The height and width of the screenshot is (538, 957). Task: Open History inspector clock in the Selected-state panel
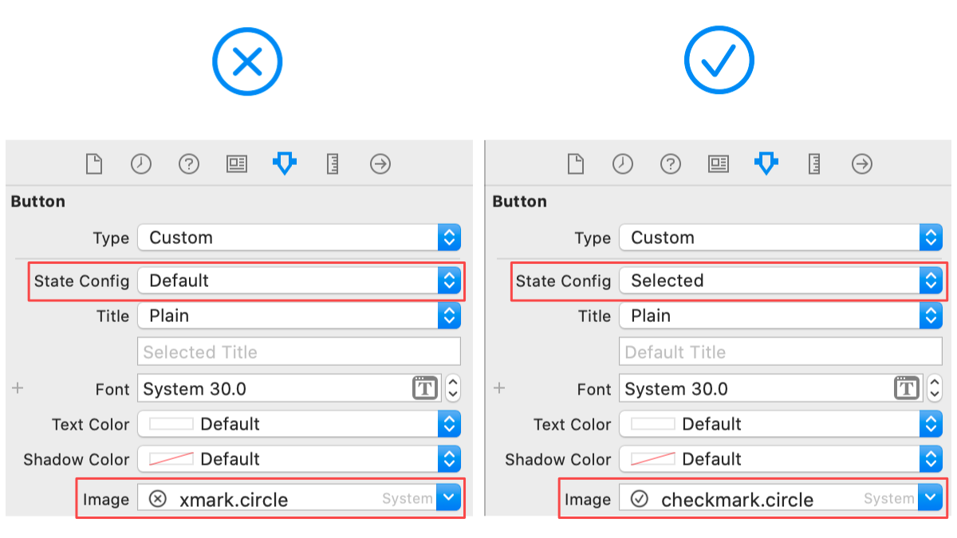[622, 164]
